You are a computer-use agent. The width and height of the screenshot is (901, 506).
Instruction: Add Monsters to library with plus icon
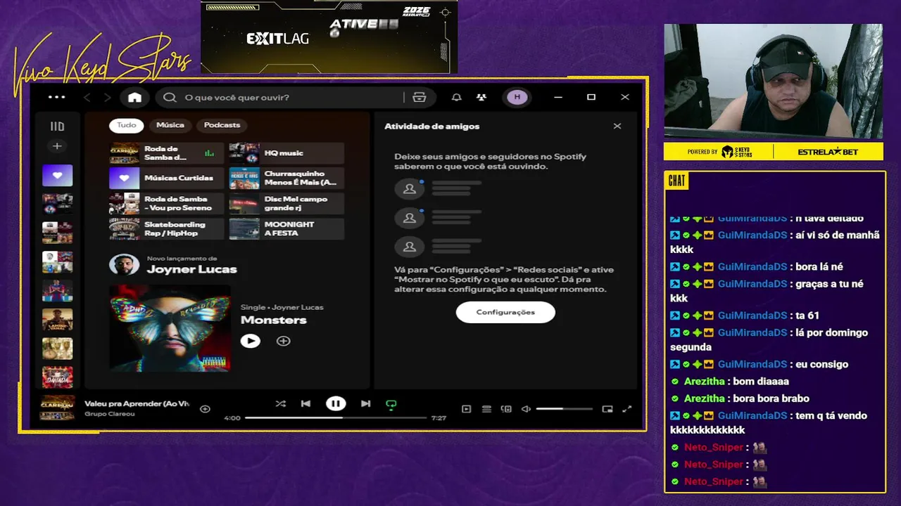click(x=283, y=341)
